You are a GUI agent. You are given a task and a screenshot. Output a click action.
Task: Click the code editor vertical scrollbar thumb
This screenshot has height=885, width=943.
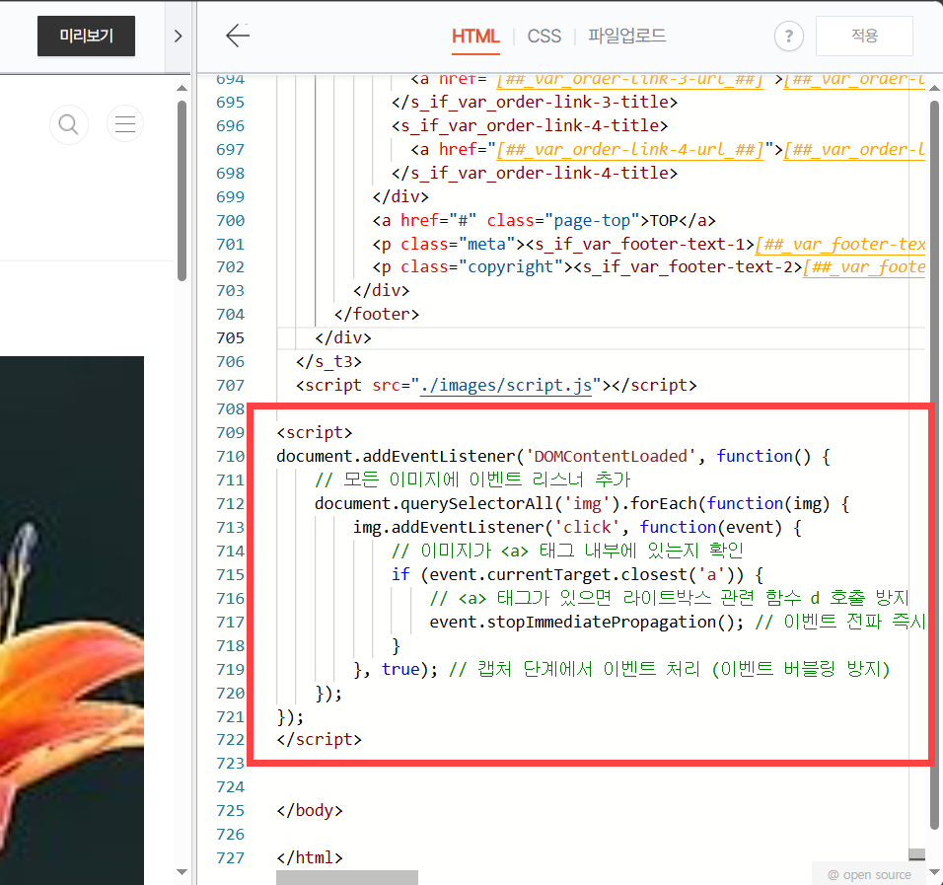point(934,465)
